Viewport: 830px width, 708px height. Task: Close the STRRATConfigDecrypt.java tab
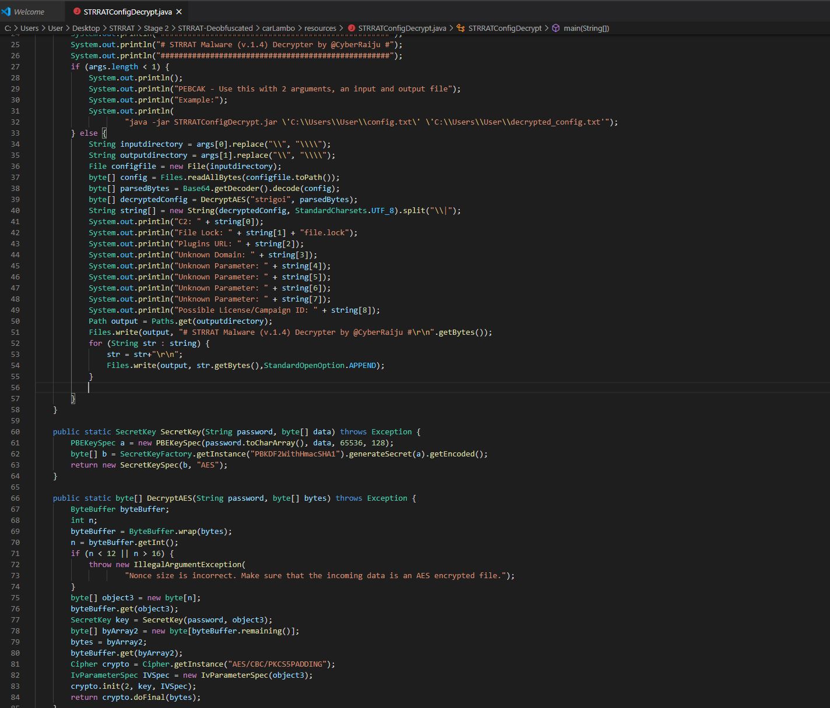coord(179,12)
